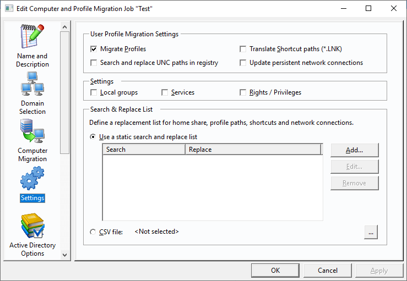Select the Name and Description label
The width and height of the screenshot is (407, 281).
coord(32,60)
